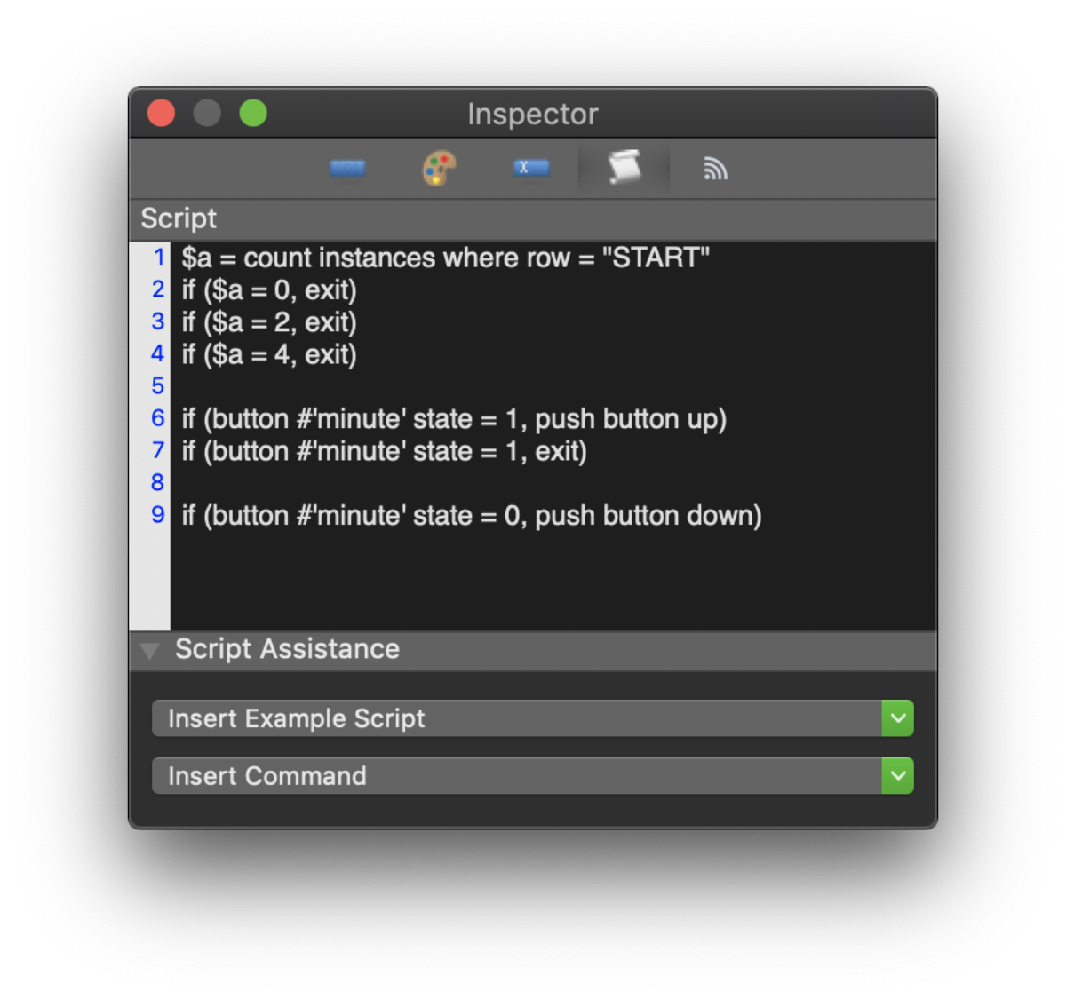The width and height of the screenshot is (1066, 999).
Task: Click line number 6 in the script
Action: pos(157,418)
